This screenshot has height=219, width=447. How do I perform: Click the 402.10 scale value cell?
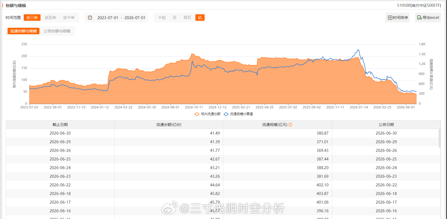coord(277,185)
